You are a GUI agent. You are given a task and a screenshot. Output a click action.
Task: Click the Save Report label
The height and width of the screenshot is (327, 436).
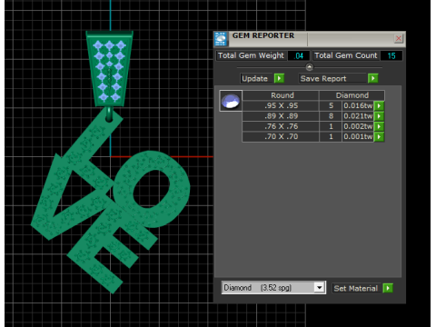pos(323,78)
